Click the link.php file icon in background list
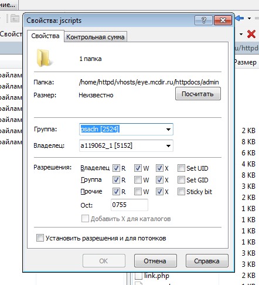 (x=138, y=276)
